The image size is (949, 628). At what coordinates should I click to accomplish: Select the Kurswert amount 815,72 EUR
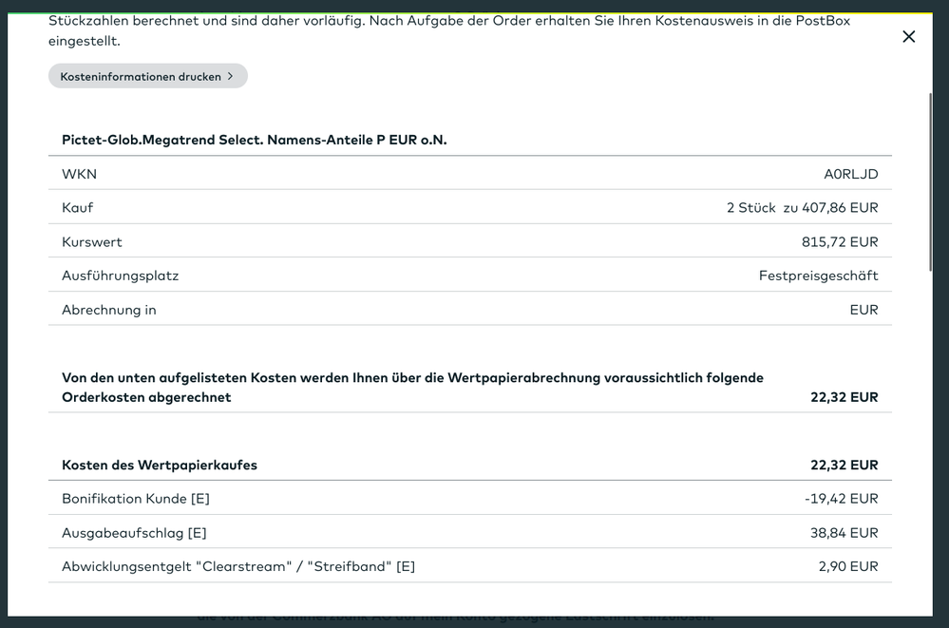(x=840, y=241)
